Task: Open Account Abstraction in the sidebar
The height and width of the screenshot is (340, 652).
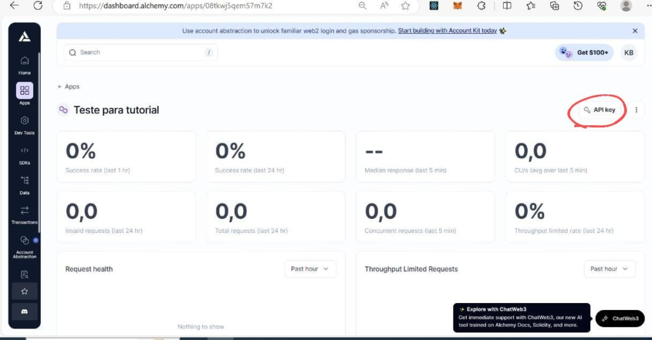Action: pyautogui.click(x=25, y=247)
